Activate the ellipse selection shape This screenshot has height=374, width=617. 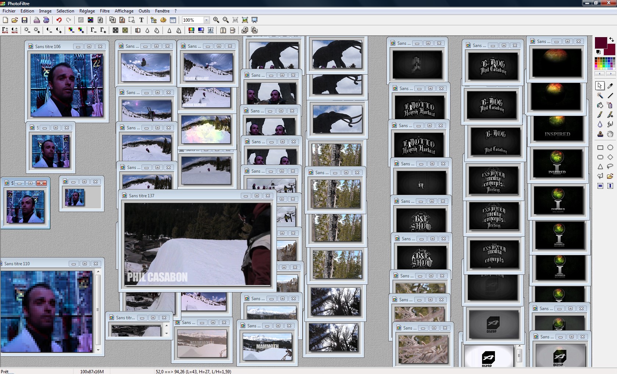click(x=611, y=148)
